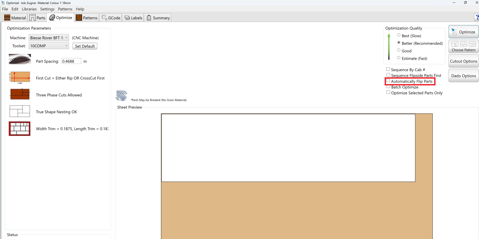Open Choose Pattern layouts
This screenshot has width=479, height=239.
(463, 46)
